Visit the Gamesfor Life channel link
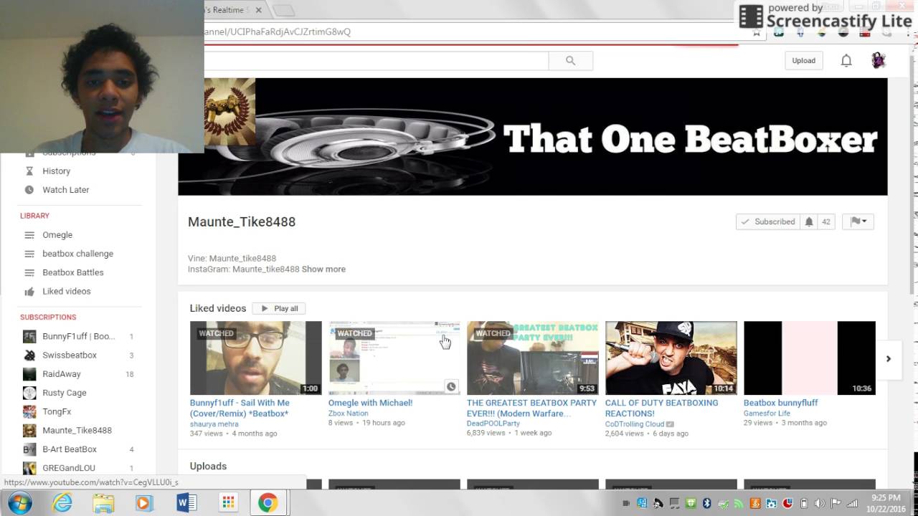This screenshot has width=918, height=516. 767,414
